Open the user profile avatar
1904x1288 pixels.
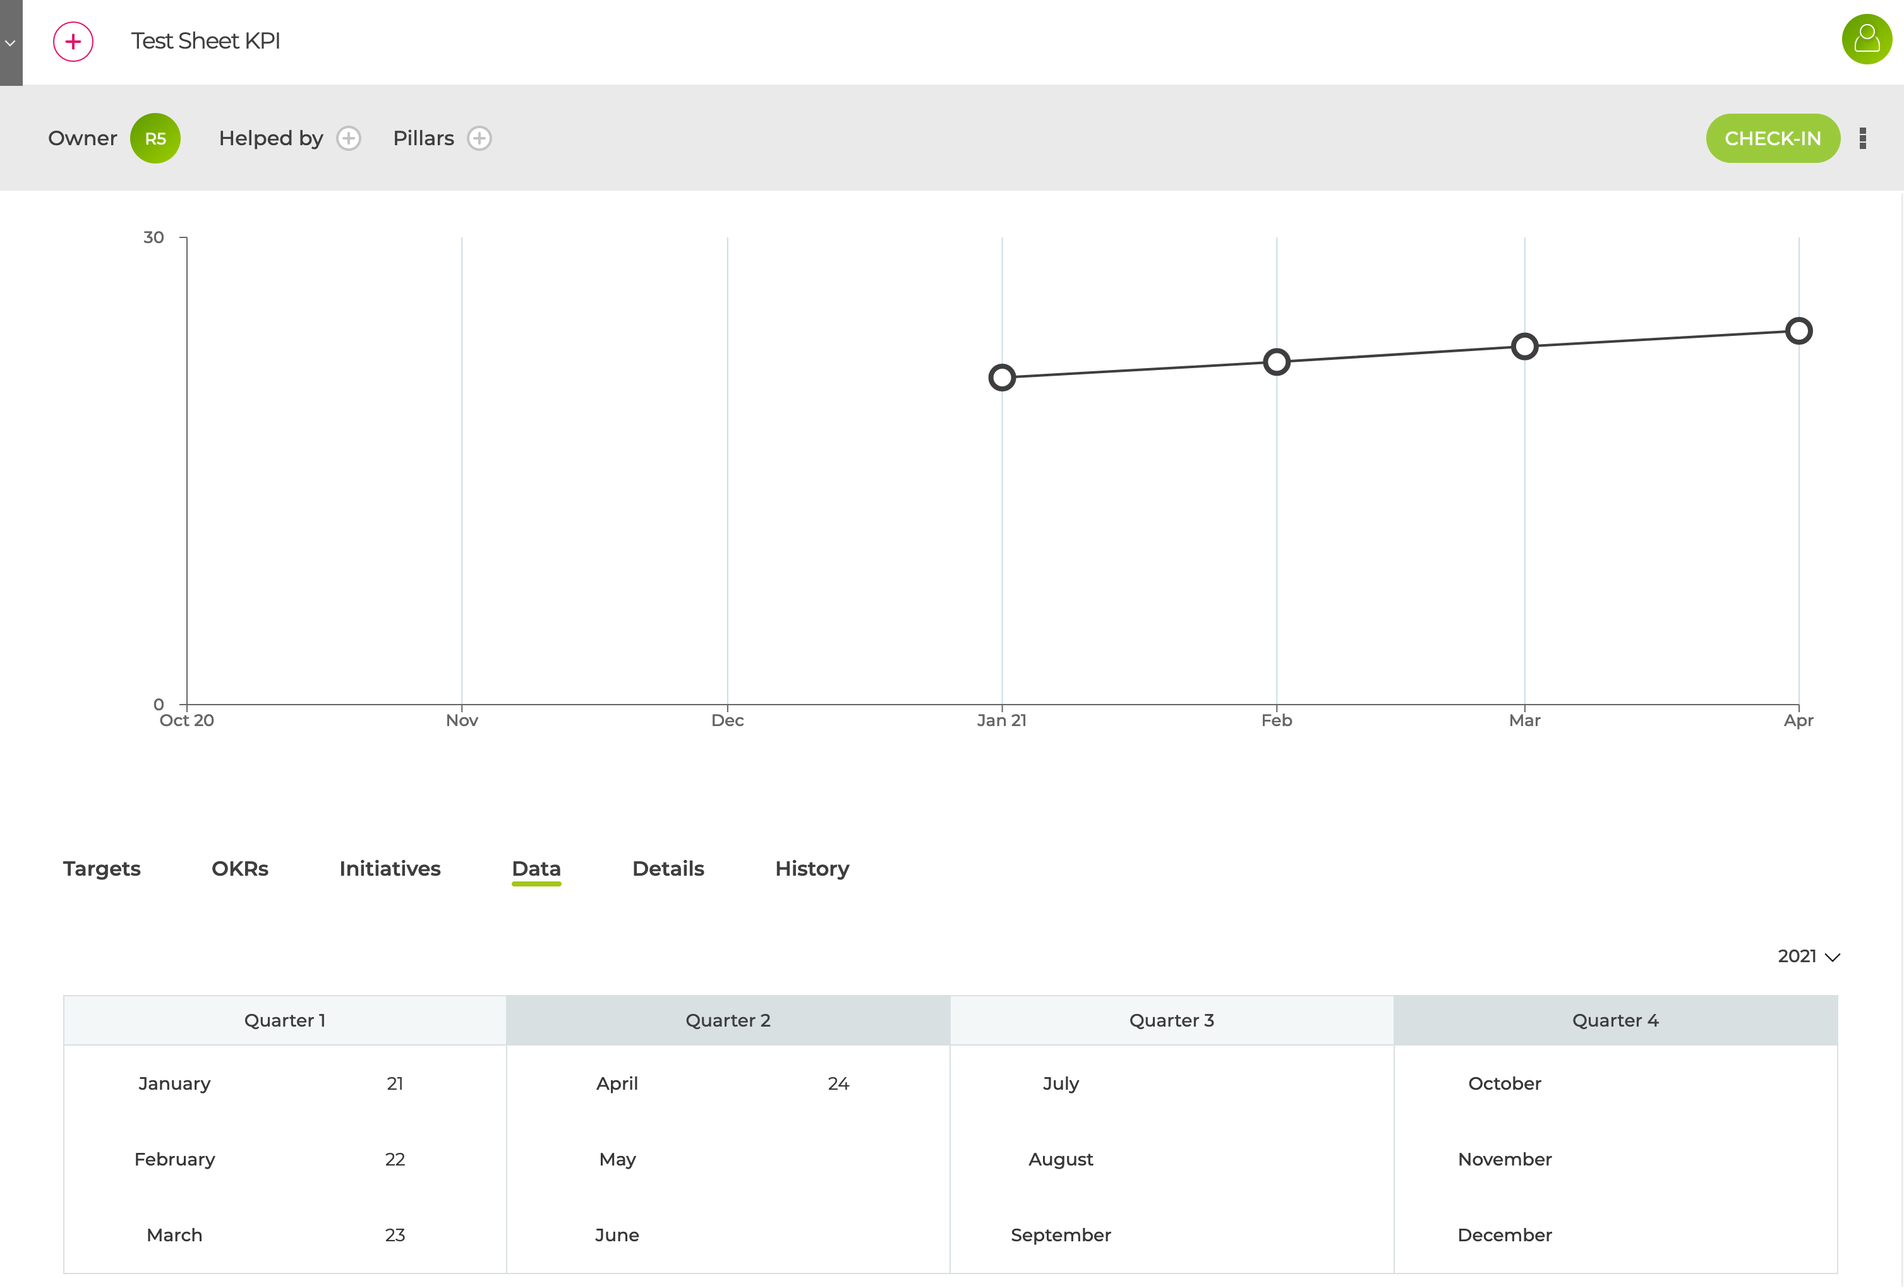[1866, 39]
